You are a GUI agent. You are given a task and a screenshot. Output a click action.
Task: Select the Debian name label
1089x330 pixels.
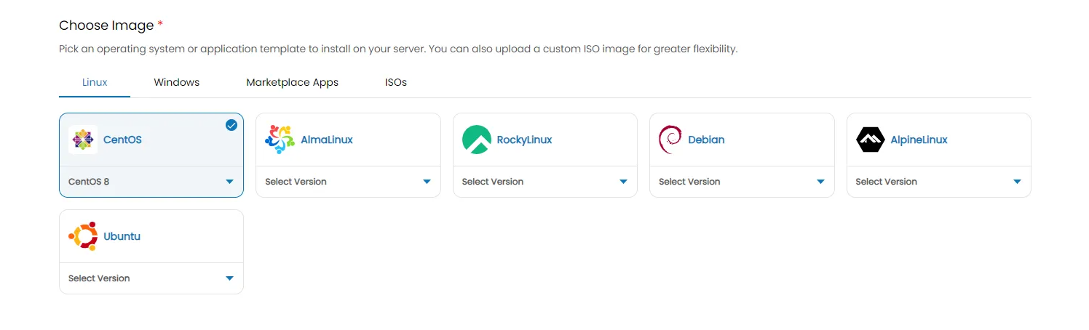coord(706,140)
